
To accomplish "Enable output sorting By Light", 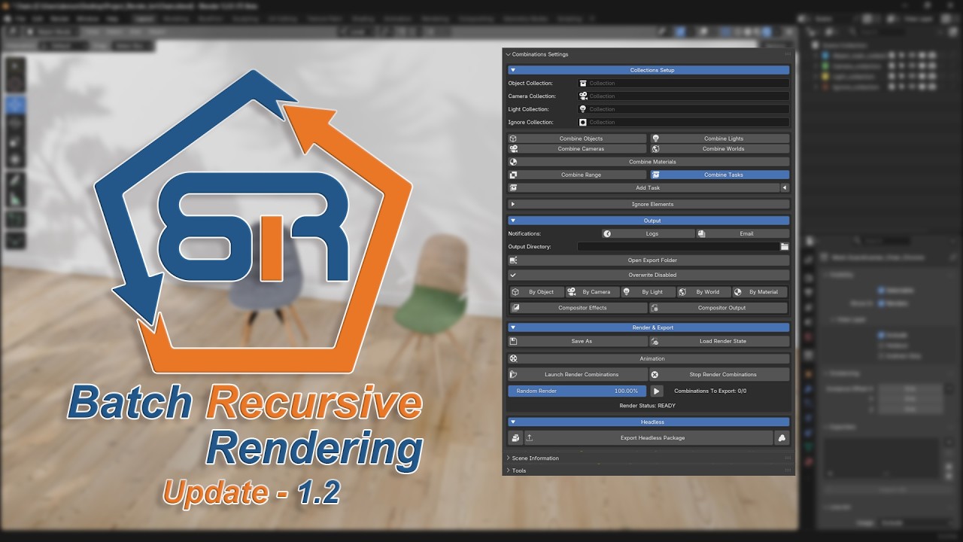I will point(647,292).
